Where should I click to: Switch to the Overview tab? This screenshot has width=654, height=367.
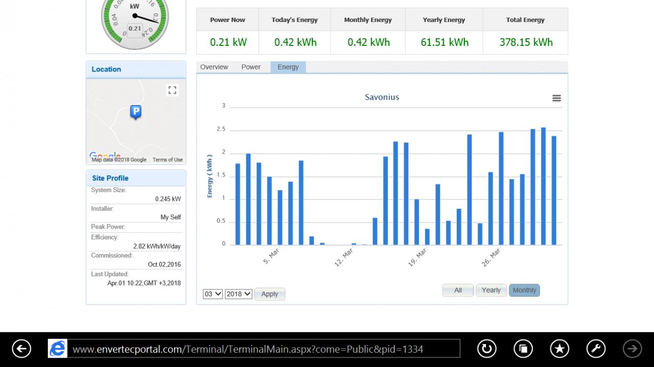click(214, 67)
